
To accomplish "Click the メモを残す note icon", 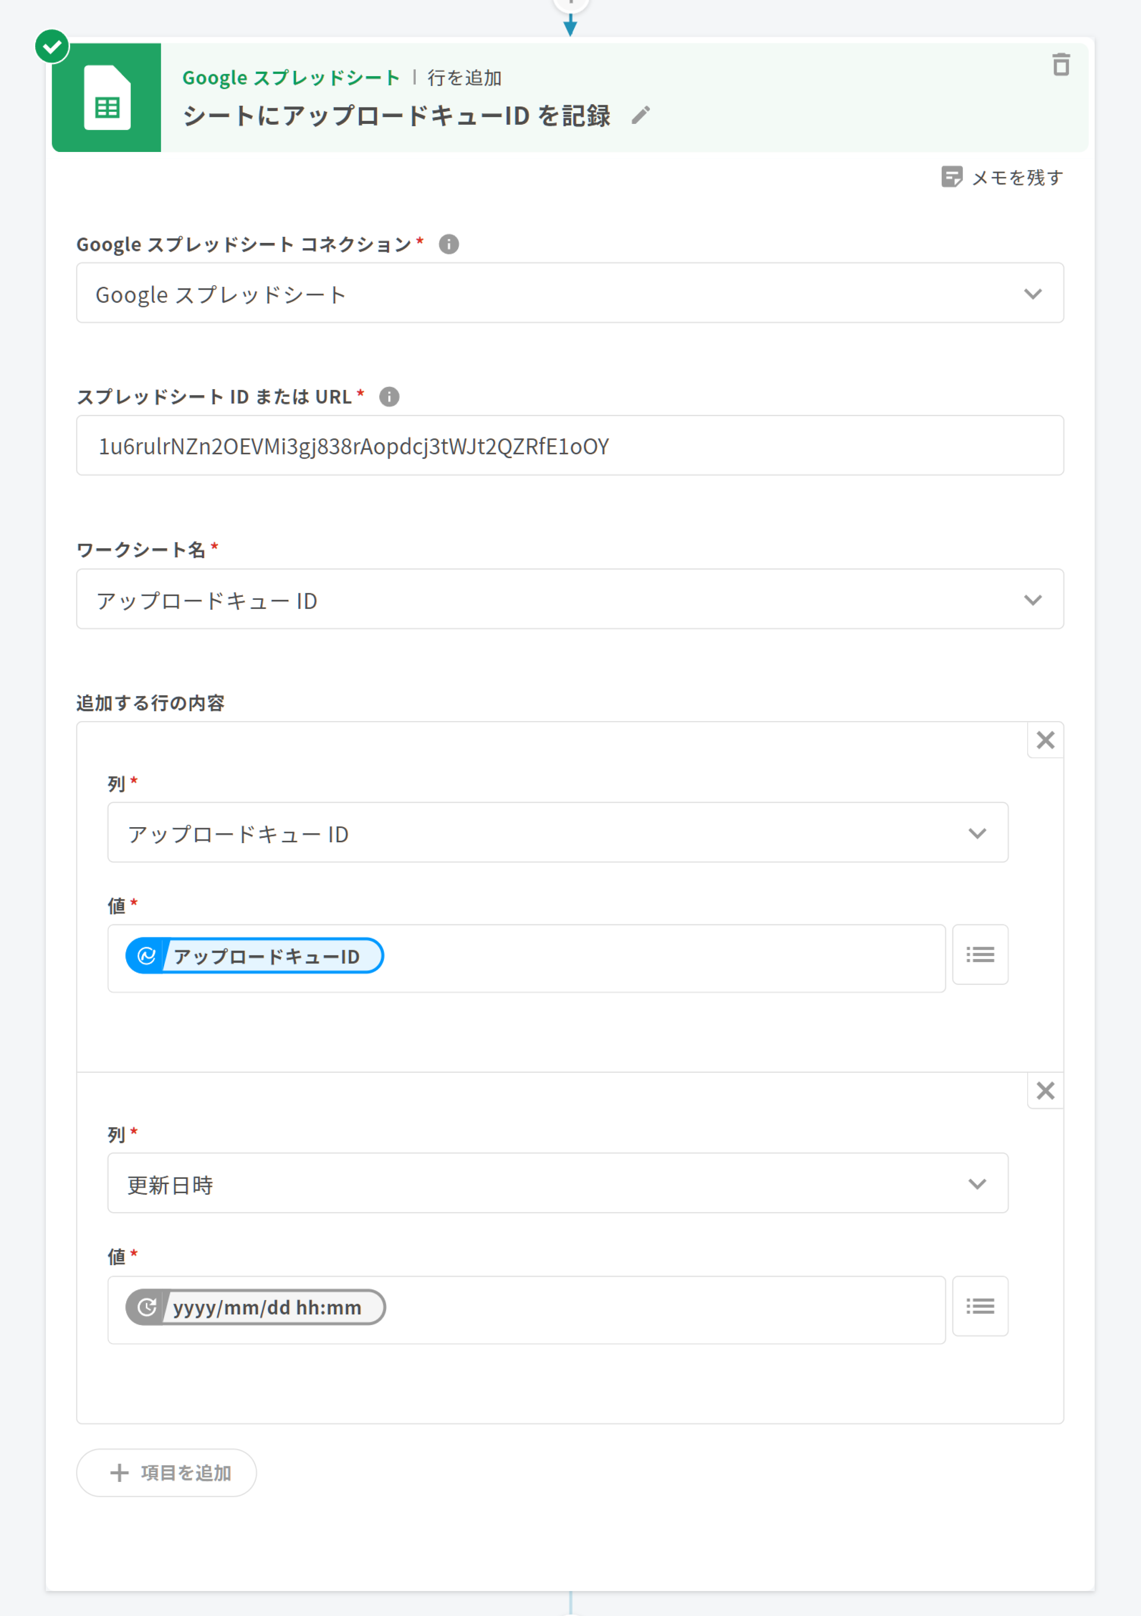I will (x=952, y=176).
